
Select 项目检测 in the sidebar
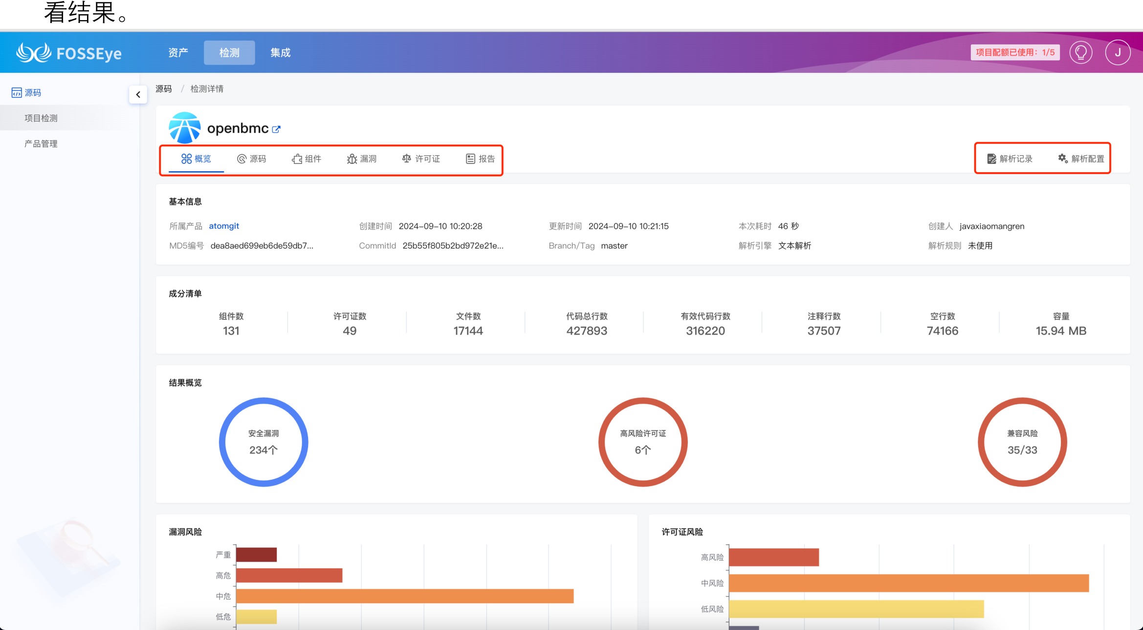tap(41, 118)
